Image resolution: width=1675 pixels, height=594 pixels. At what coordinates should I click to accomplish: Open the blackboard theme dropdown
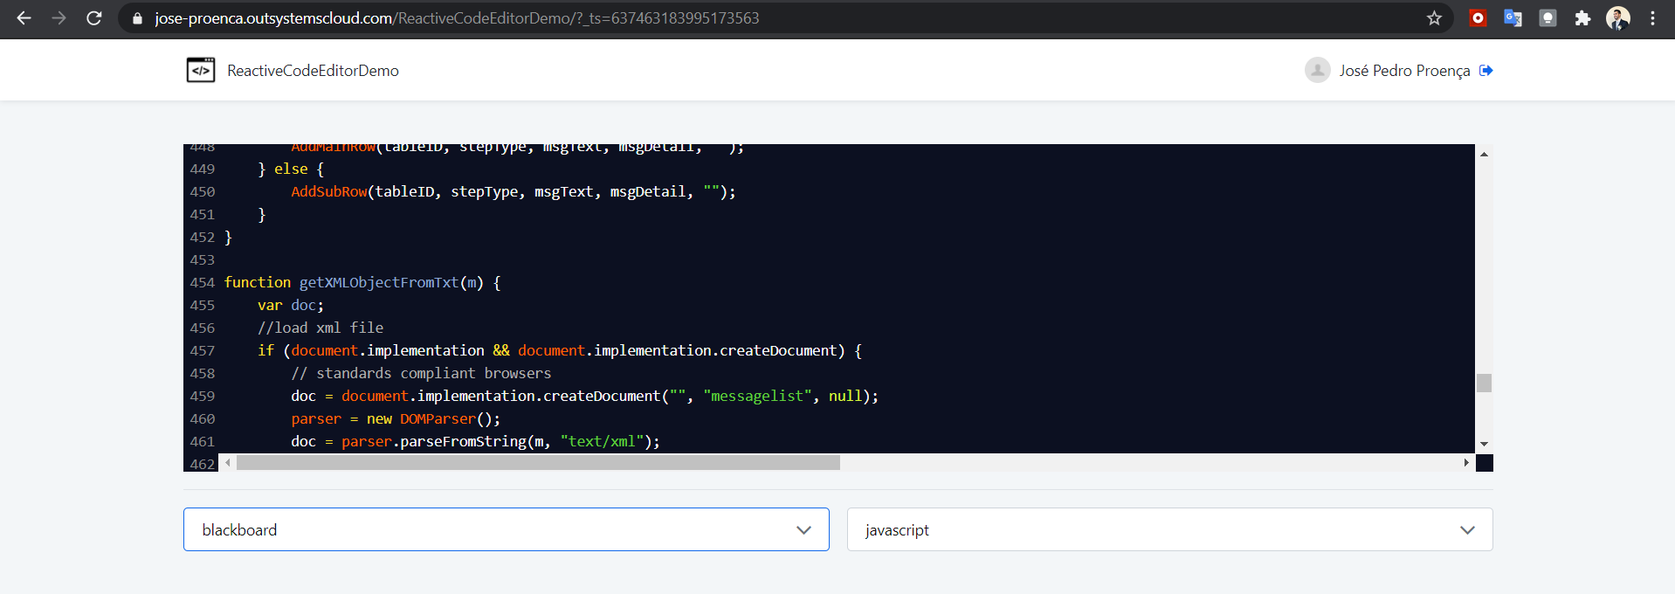coord(507,529)
